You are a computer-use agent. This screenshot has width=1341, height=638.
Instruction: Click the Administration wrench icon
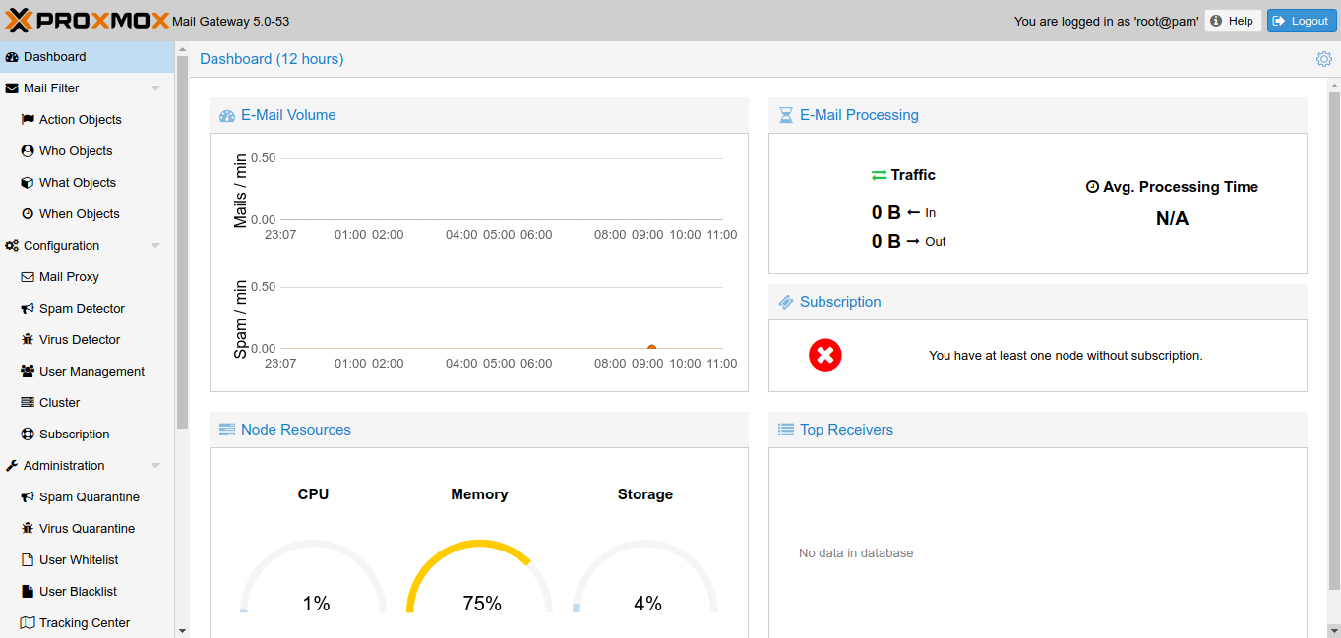12,466
